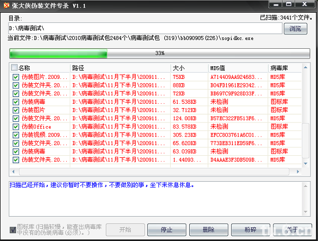Screen dimensions: 318x241
Task: Click into the 目录 directory path field
Action: pyautogui.click(x=145, y=28)
